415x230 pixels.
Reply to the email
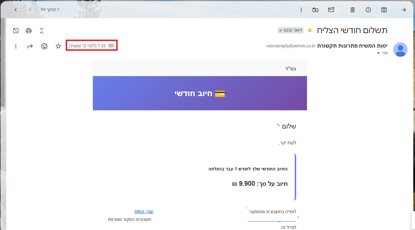30,46
